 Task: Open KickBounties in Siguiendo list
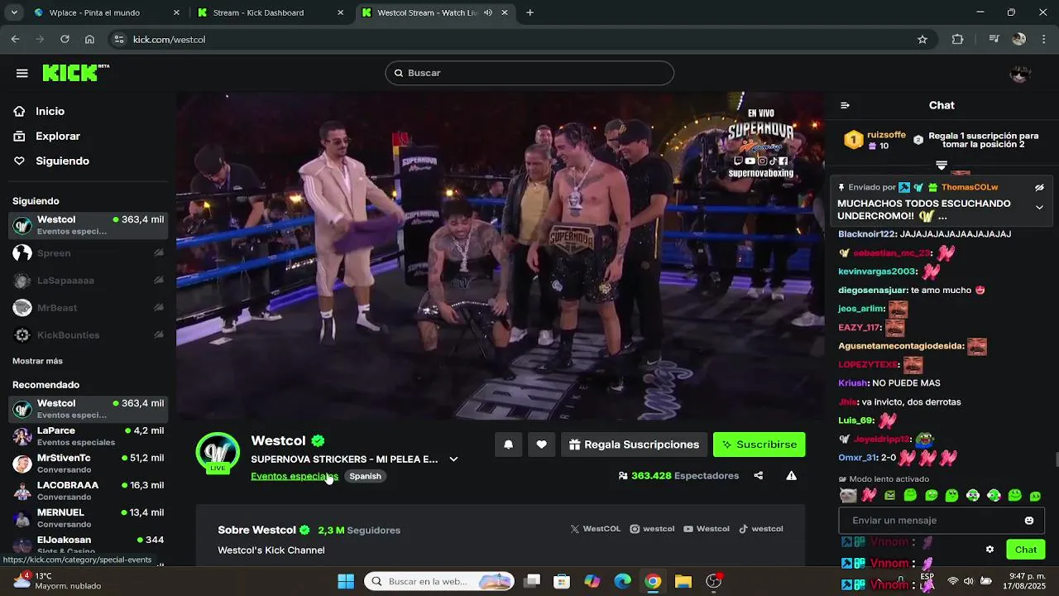[x=89, y=334]
